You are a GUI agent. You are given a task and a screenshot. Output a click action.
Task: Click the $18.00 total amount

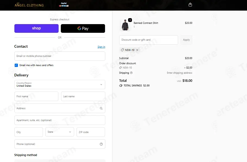coord(187,81)
